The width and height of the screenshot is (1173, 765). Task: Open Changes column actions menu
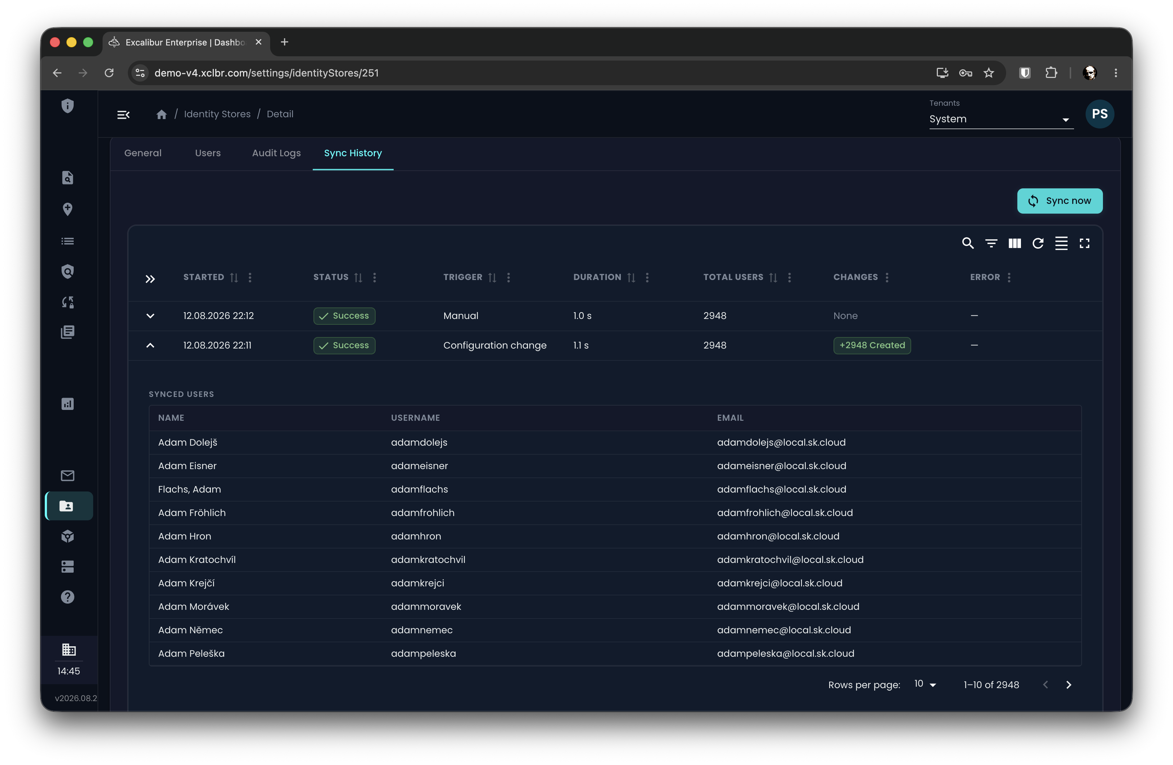click(887, 278)
